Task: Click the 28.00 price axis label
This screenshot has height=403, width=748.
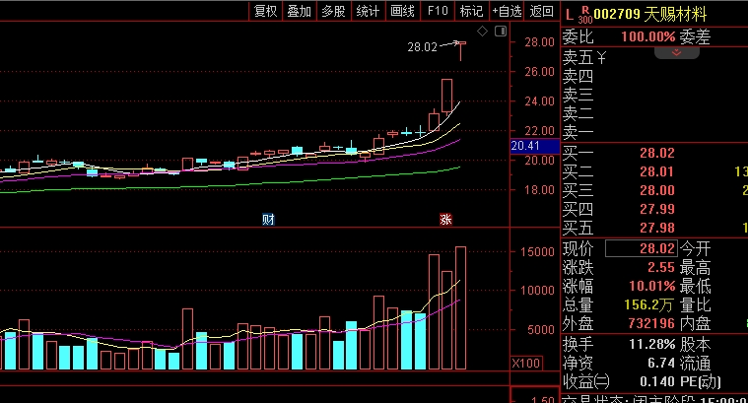Action: 539,42
